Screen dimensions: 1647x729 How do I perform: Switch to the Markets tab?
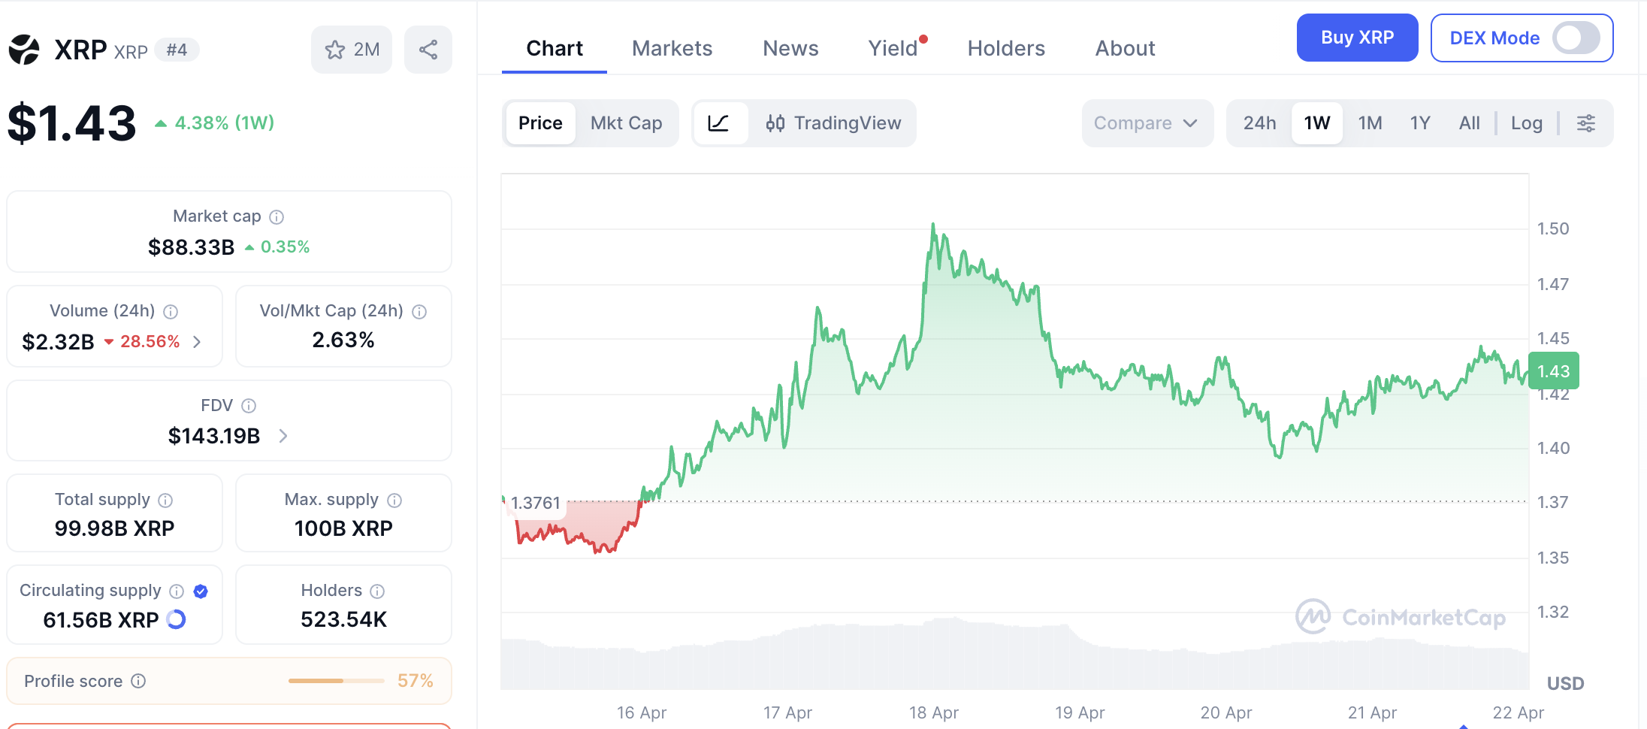pyautogui.click(x=672, y=48)
